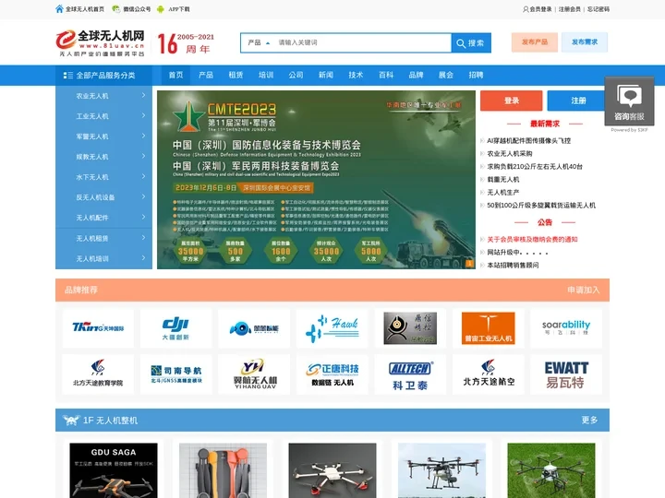Open the 北方天途教育学院 logo
665x498 pixels.
(x=98, y=374)
